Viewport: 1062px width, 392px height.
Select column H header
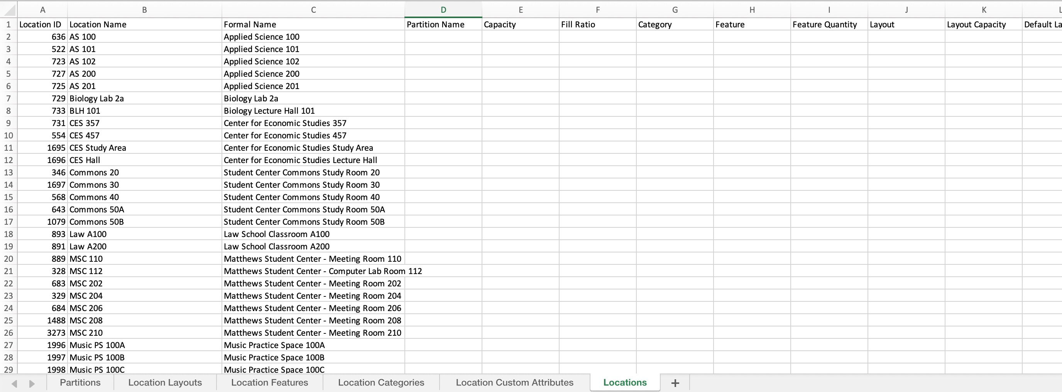pos(752,10)
